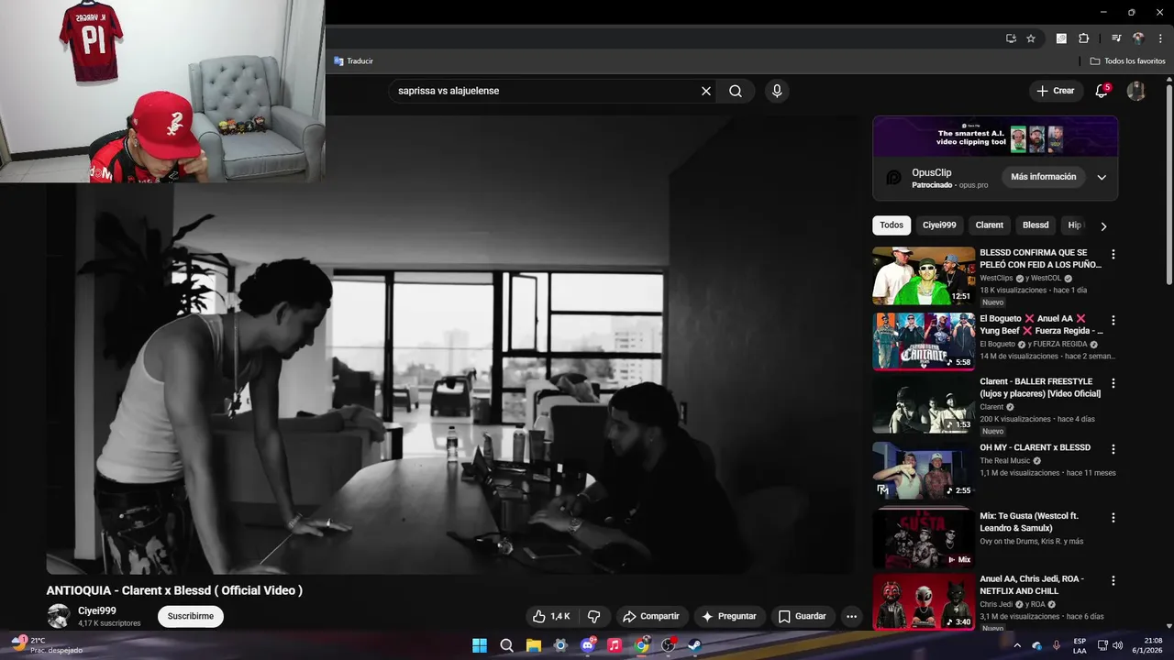
Task: Open the music app icon on taskbar
Action: click(615, 645)
